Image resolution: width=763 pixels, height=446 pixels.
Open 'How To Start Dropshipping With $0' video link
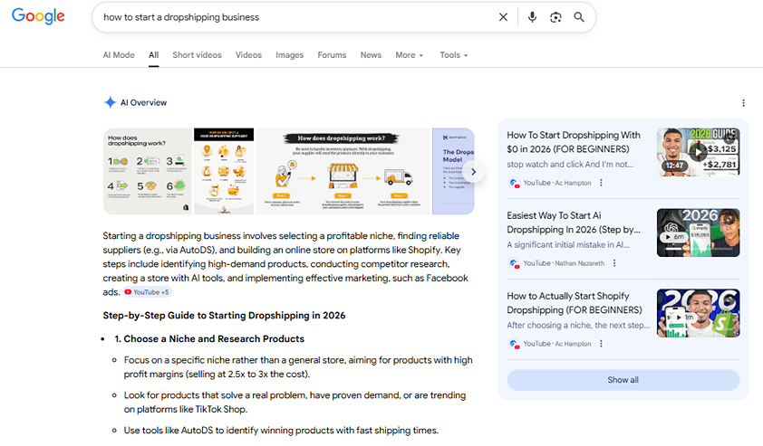pos(574,142)
